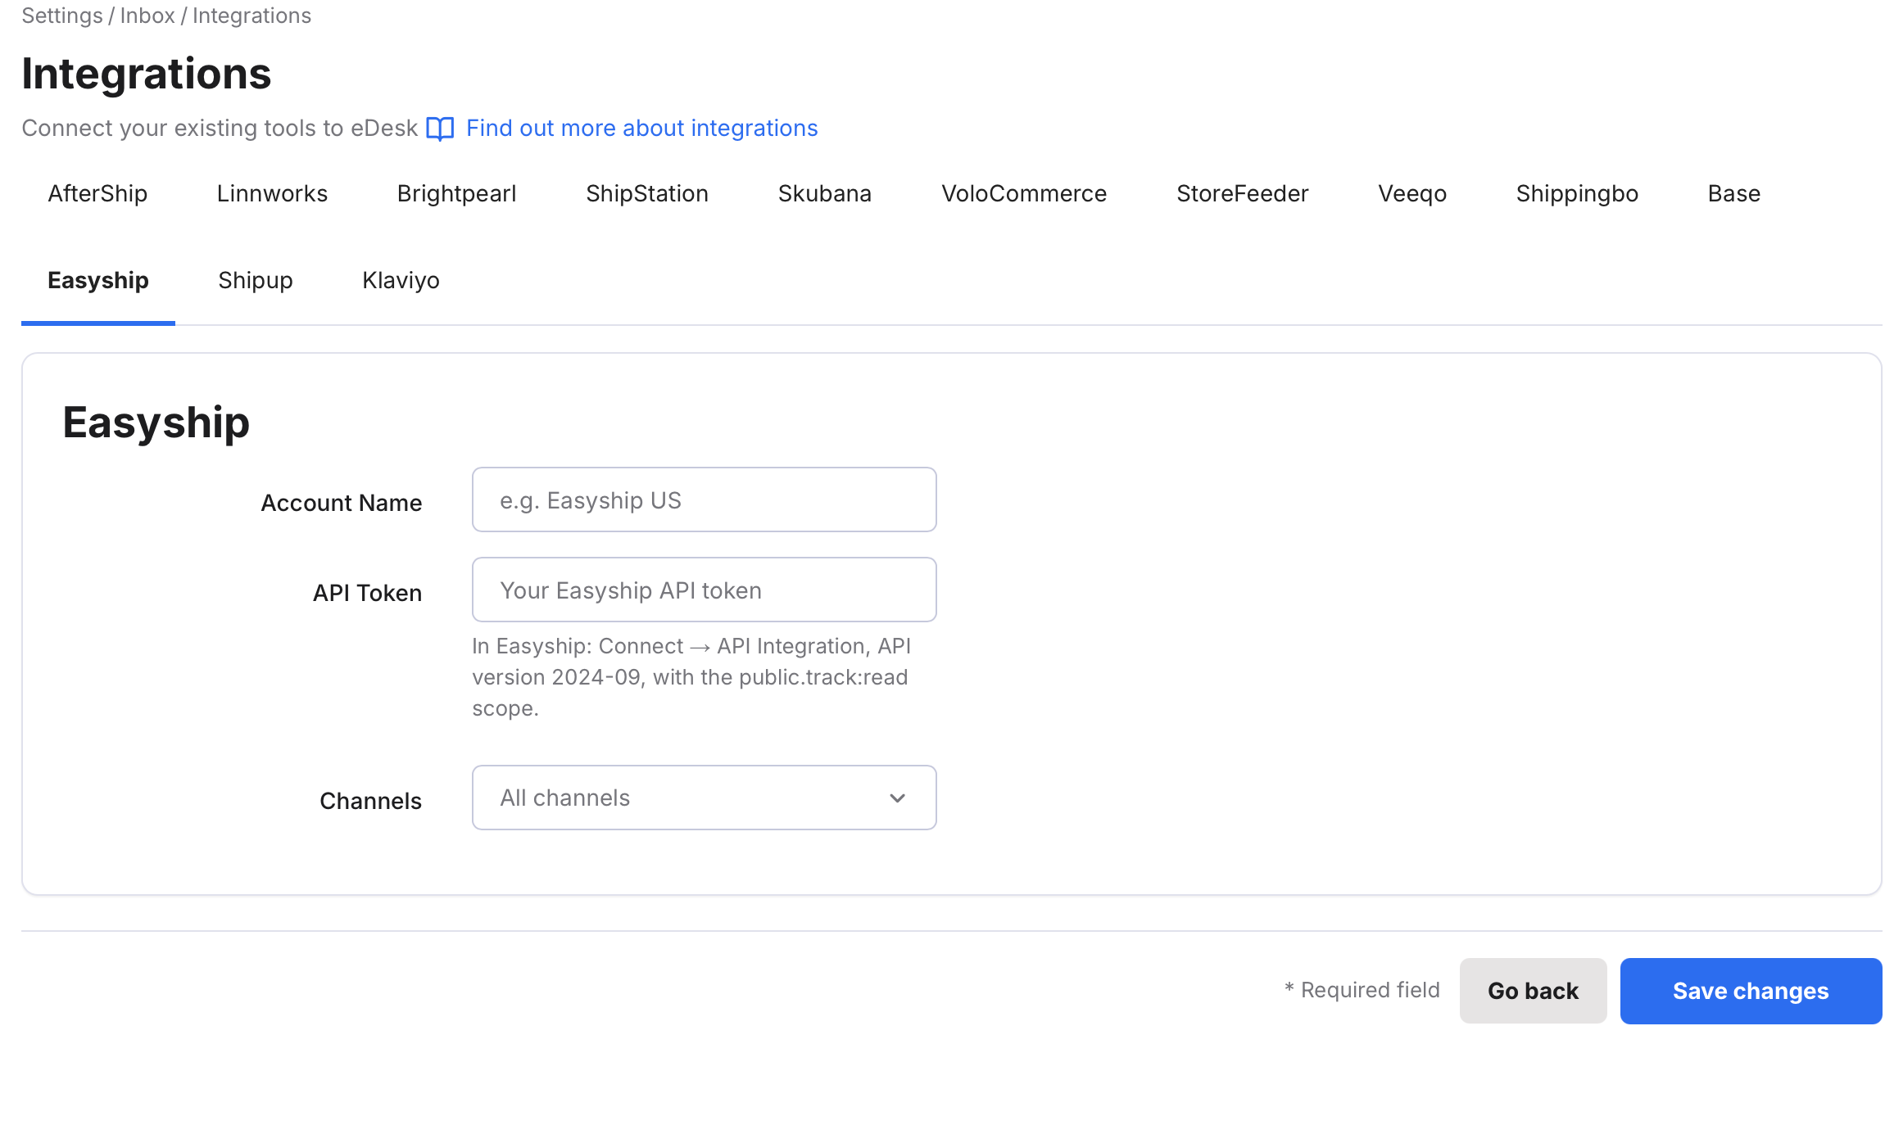Viewport: 1894px width, 1148px height.
Task: Open the Klaviyo tab
Action: (x=401, y=281)
